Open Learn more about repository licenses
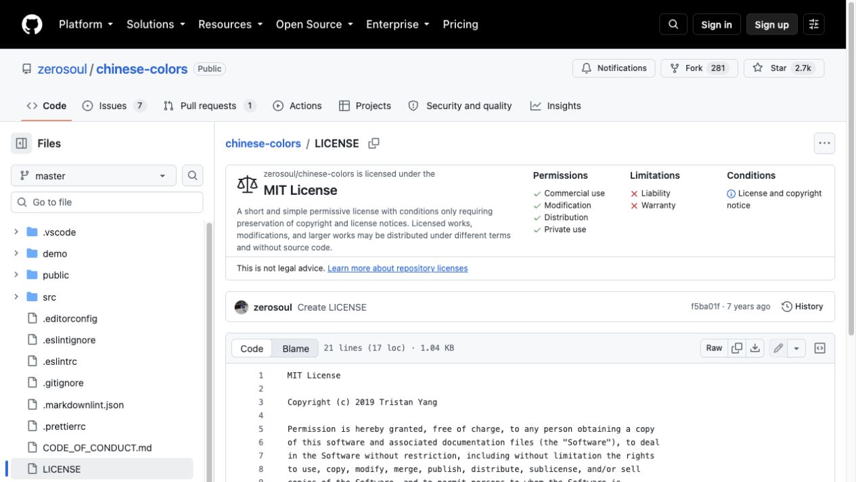 [x=398, y=268]
